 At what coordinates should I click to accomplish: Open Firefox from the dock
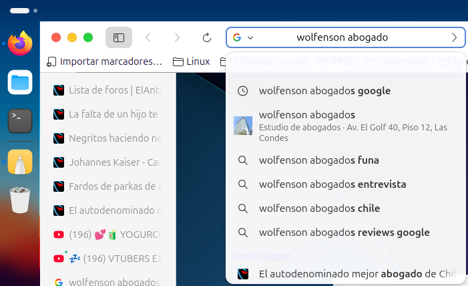click(x=20, y=43)
